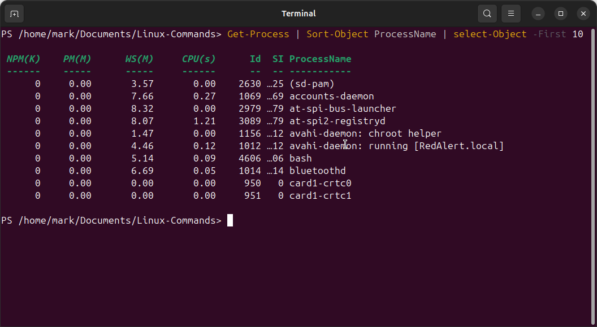Click the Sort-Object ProcessName text
The width and height of the screenshot is (597, 327).
(371, 34)
